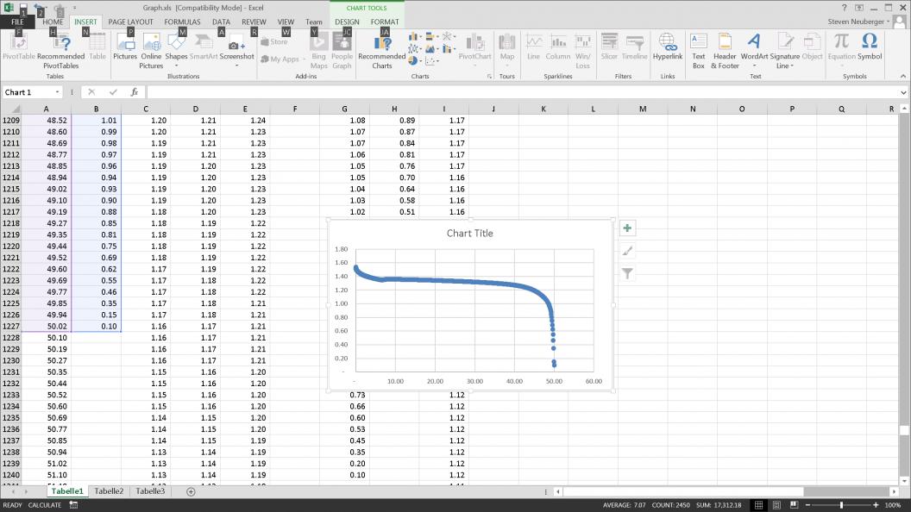
Task: Select column header F
Action: pyautogui.click(x=295, y=109)
